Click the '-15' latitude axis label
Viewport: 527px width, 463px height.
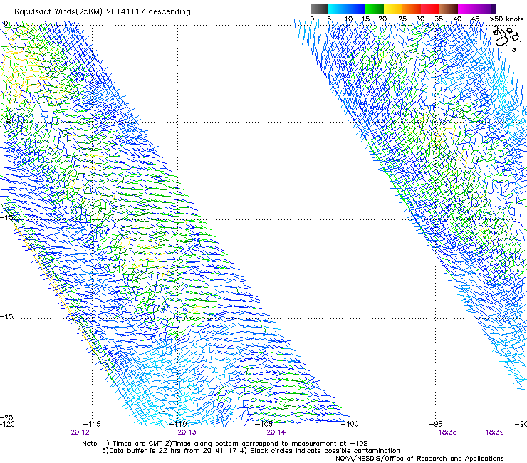click(6, 317)
